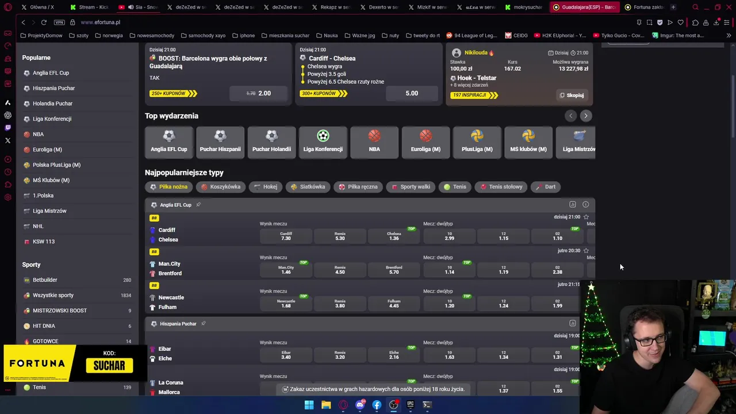Open Euroliga (M) top event tile
The image size is (736, 414).
pos(425,142)
